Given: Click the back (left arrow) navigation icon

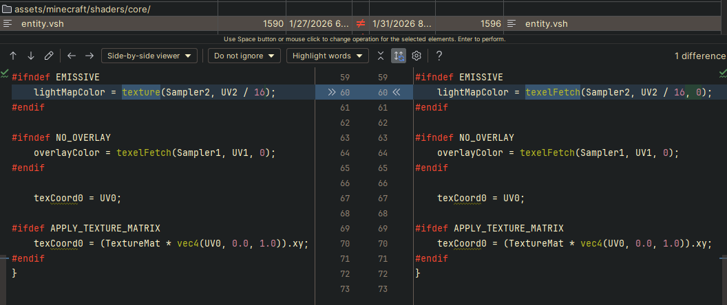Looking at the screenshot, I should 72,56.
